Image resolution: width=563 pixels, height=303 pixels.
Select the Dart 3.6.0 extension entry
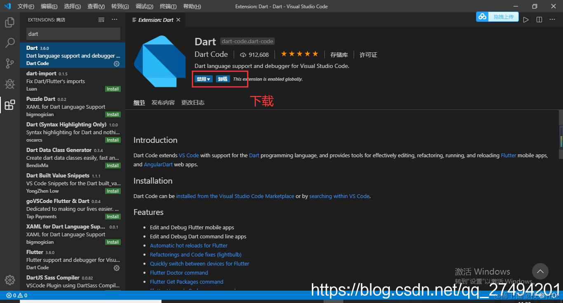(x=73, y=56)
